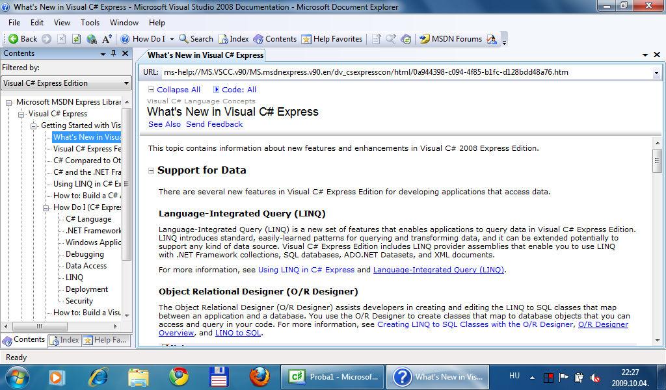666x390 pixels.
Task: Click the Ask a Question icon
Action: [x=492, y=39]
